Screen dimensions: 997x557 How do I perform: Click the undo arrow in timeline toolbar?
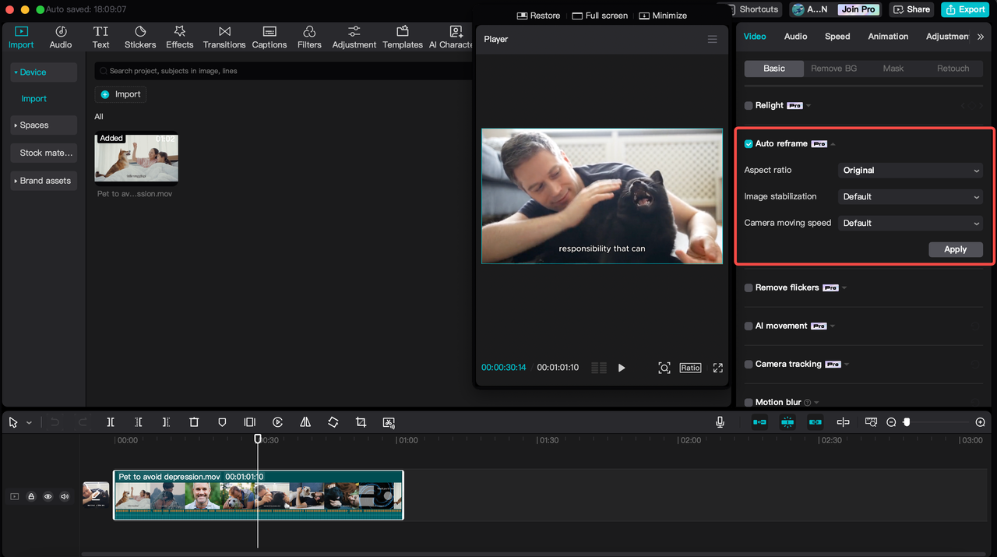[x=55, y=422]
